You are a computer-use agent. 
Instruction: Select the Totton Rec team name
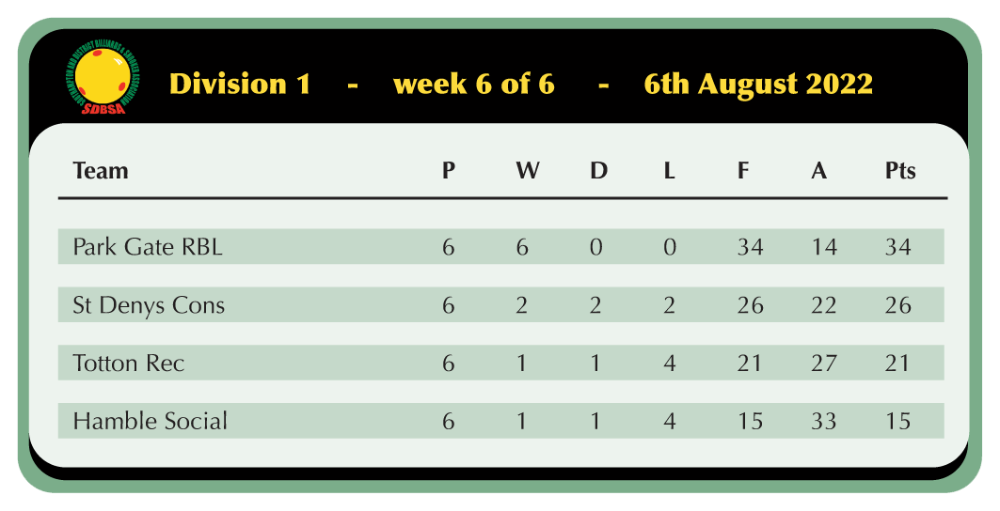pos(129,364)
